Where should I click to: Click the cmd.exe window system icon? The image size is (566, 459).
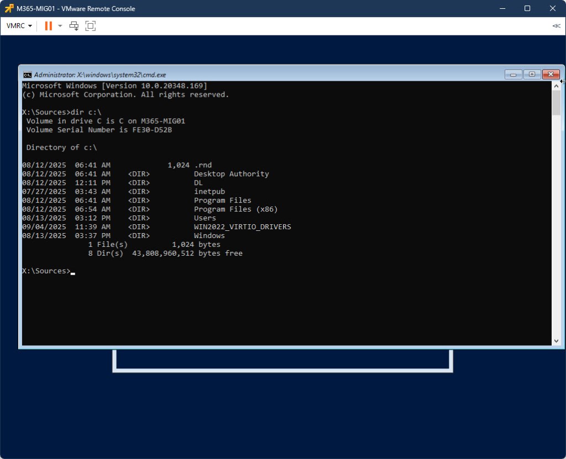[27, 75]
